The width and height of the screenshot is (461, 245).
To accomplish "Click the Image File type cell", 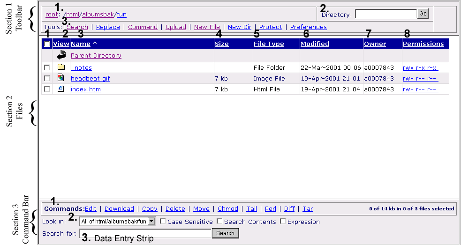I will point(269,78).
